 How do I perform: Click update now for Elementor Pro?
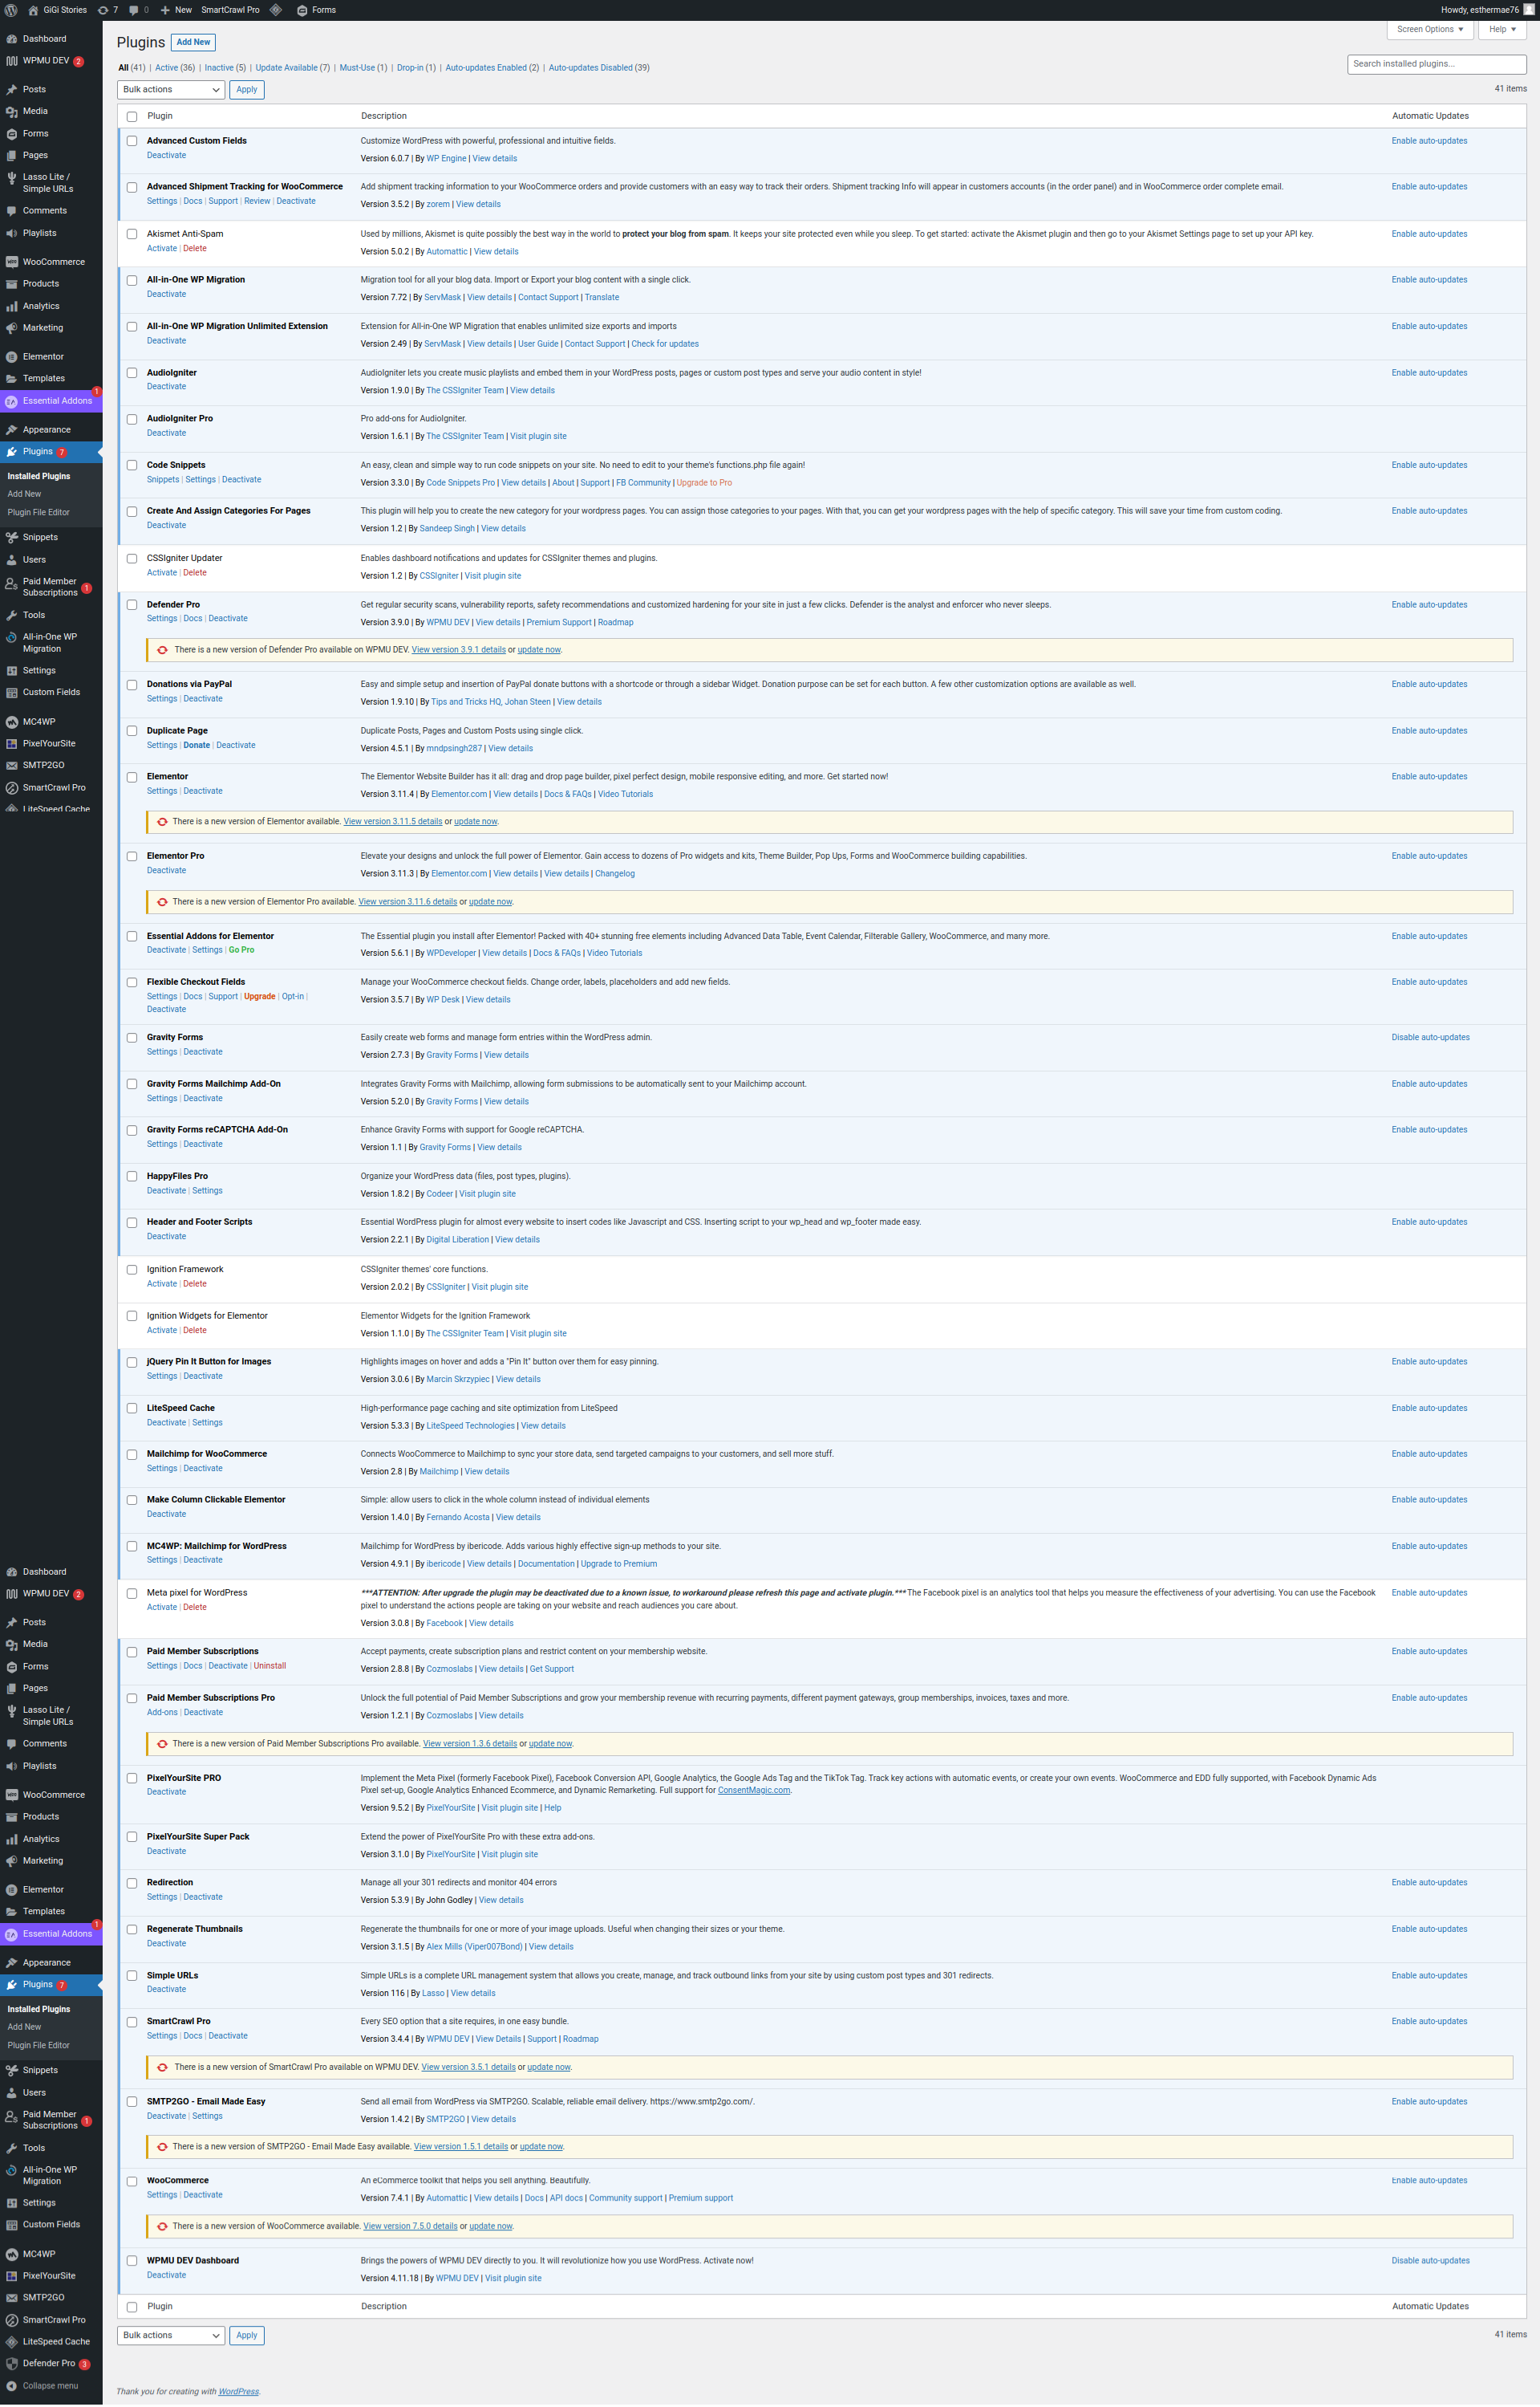[490, 901]
